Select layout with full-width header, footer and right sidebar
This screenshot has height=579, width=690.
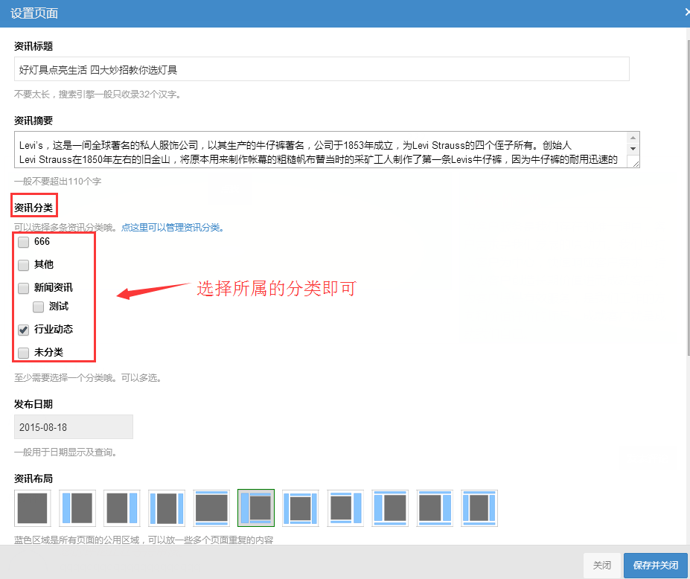[x=435, y=508]
